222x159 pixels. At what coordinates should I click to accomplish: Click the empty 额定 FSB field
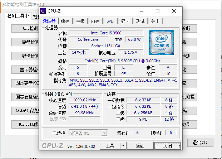click(x=84, y=119)
